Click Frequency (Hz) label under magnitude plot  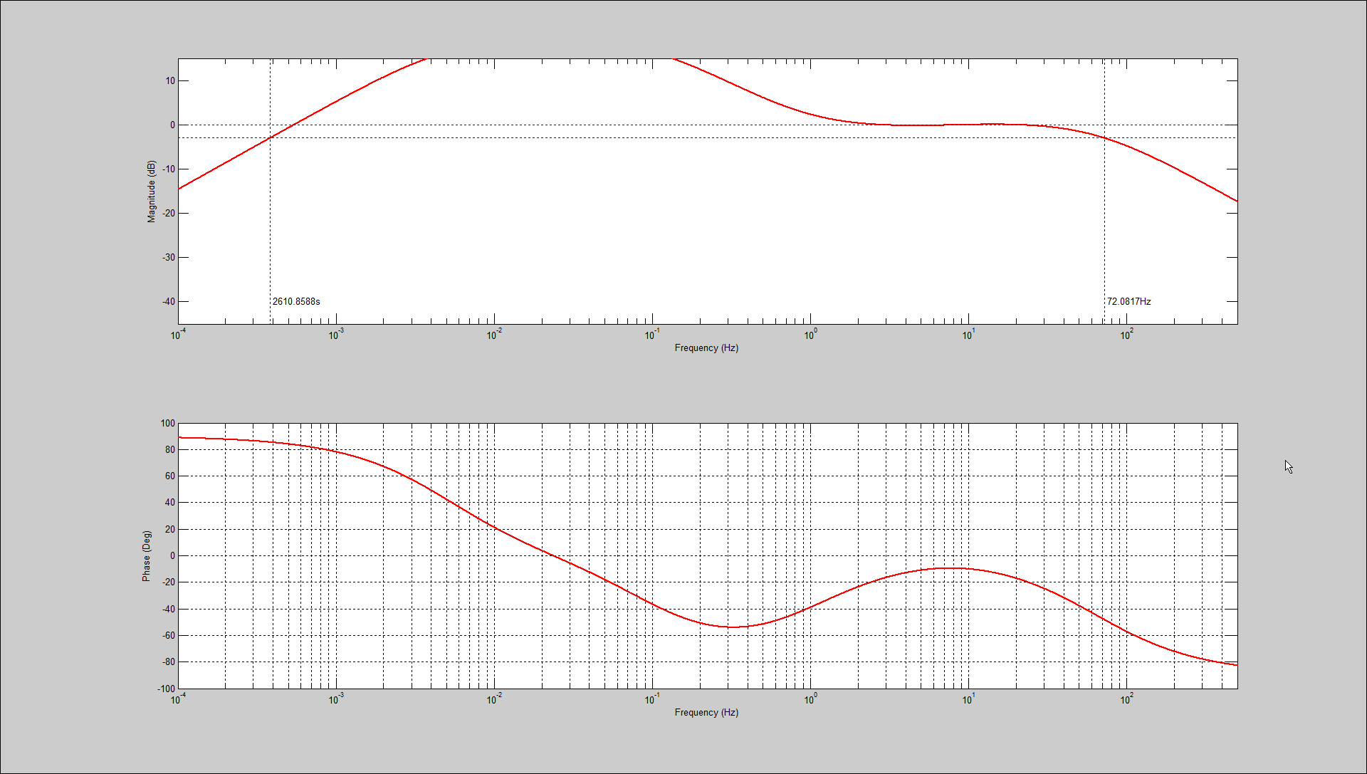point(706,348)
